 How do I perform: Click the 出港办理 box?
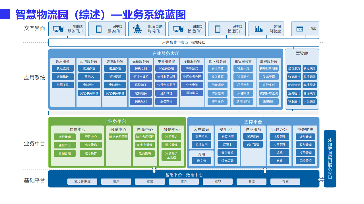89,68
